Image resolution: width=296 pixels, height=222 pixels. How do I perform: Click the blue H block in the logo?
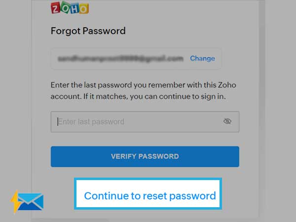tap(74, 9)
